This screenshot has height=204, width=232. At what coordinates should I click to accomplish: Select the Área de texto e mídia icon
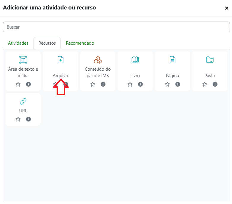coord(23,60)
